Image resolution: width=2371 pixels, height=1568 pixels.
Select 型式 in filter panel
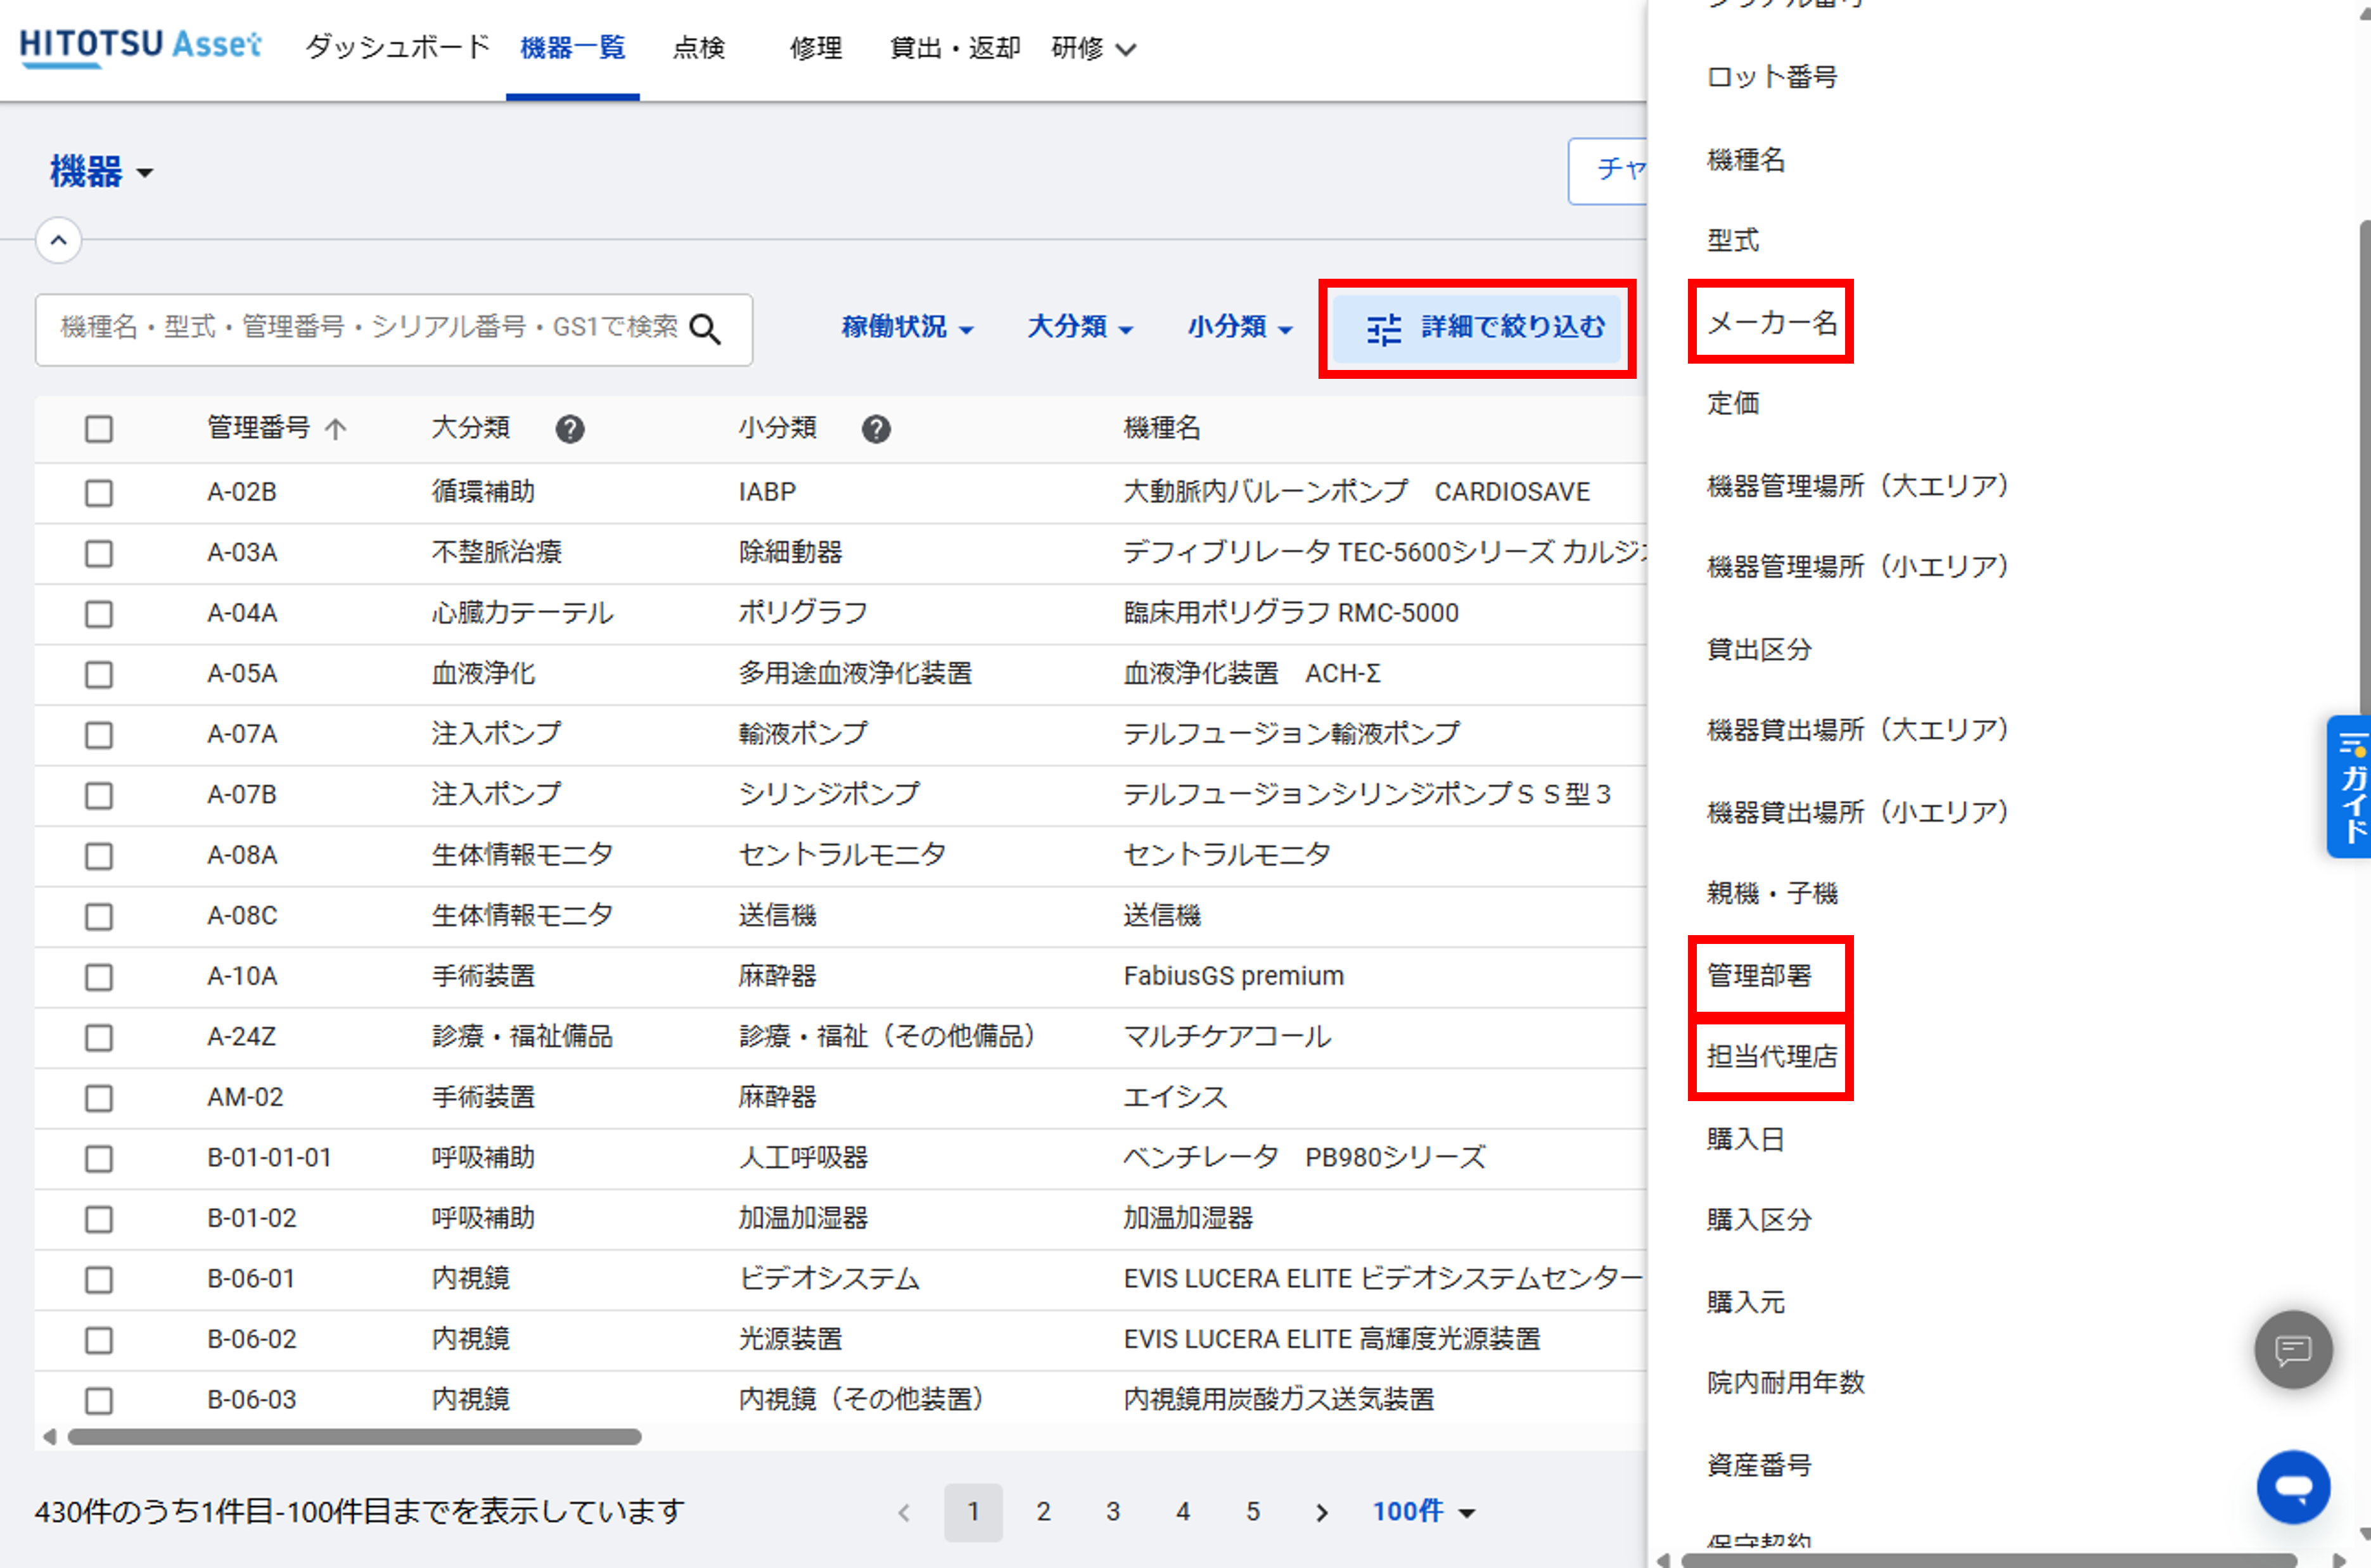(x=1732, y=240)
